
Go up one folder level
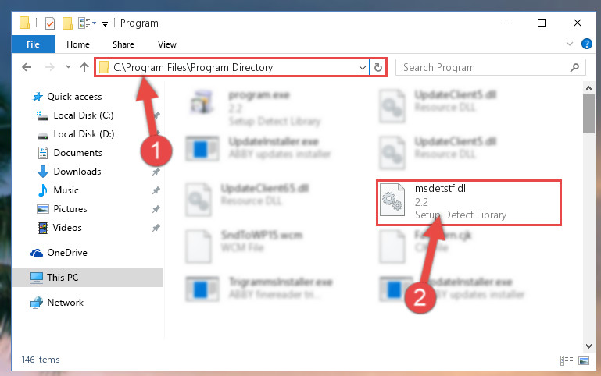84,67
